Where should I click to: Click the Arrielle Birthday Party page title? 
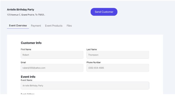[x=20, y=9]
